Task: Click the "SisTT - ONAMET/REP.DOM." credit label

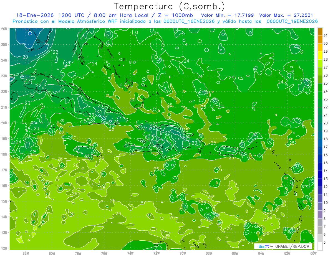Action: 284,246
